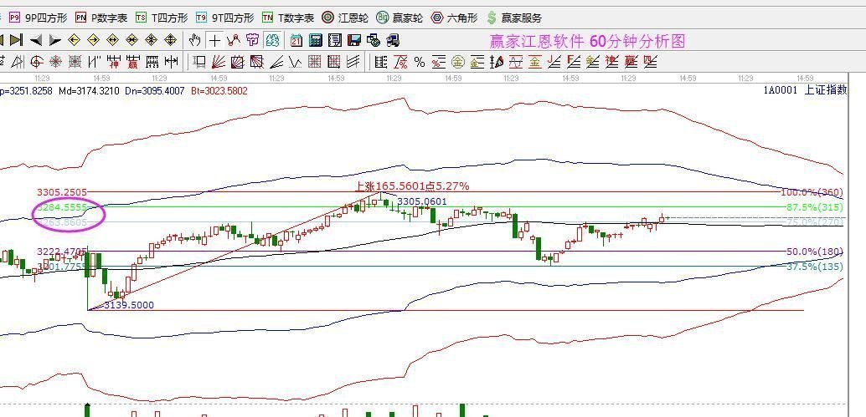Open the 9P四方形 tool
Screen dimensions: 866x417
[38, 18]
